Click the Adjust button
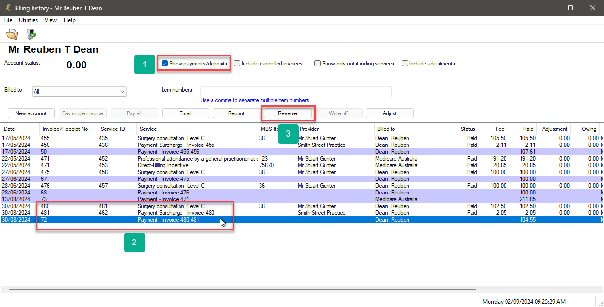This screenshot has width=604, height=307. click(390, 113)
